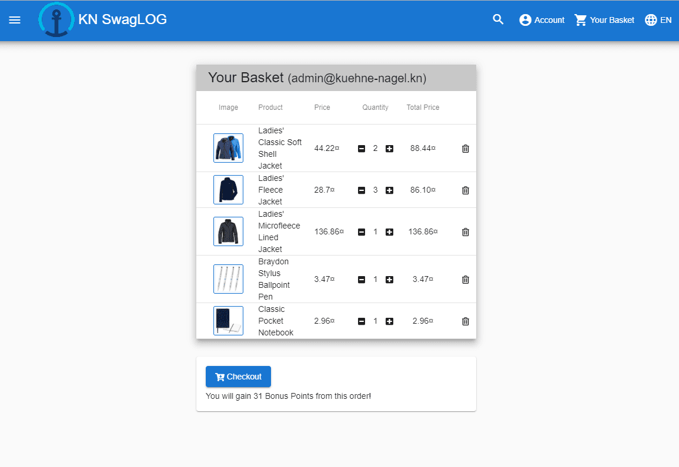Decrease Ladies' Fleece Jacket quantity with minus

[x=362, y=190]
